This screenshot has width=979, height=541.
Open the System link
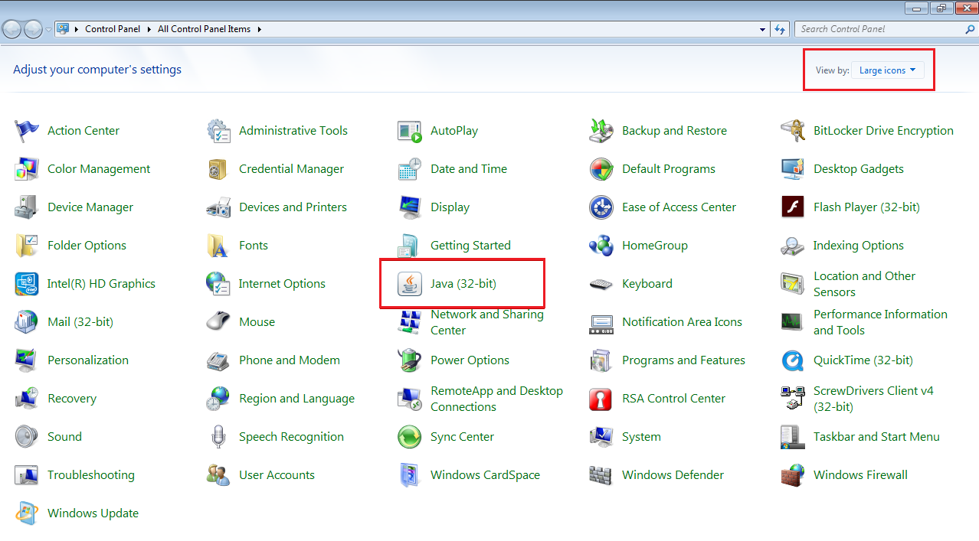(641, 437)
